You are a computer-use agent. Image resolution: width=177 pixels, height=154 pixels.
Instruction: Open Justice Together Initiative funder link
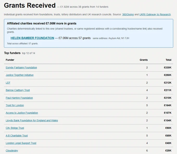pyautogui.click(x=20, y=75)
